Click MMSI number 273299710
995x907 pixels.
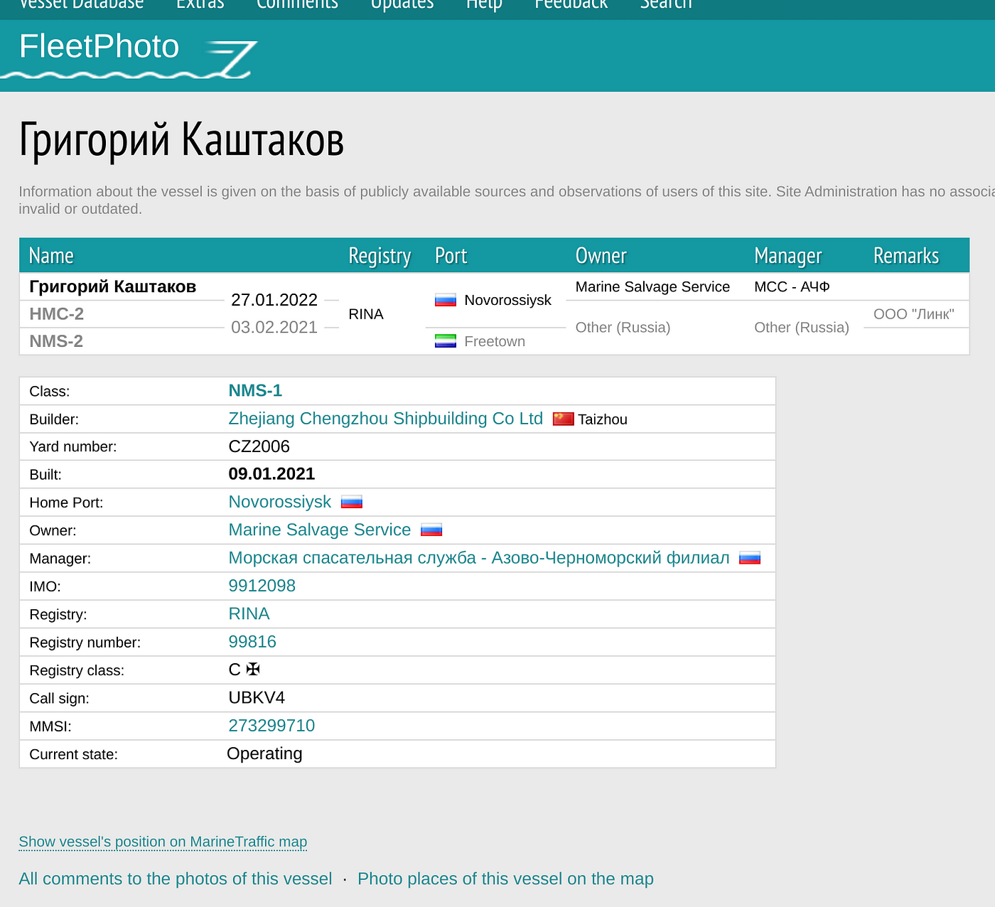(x=271, y=726)
